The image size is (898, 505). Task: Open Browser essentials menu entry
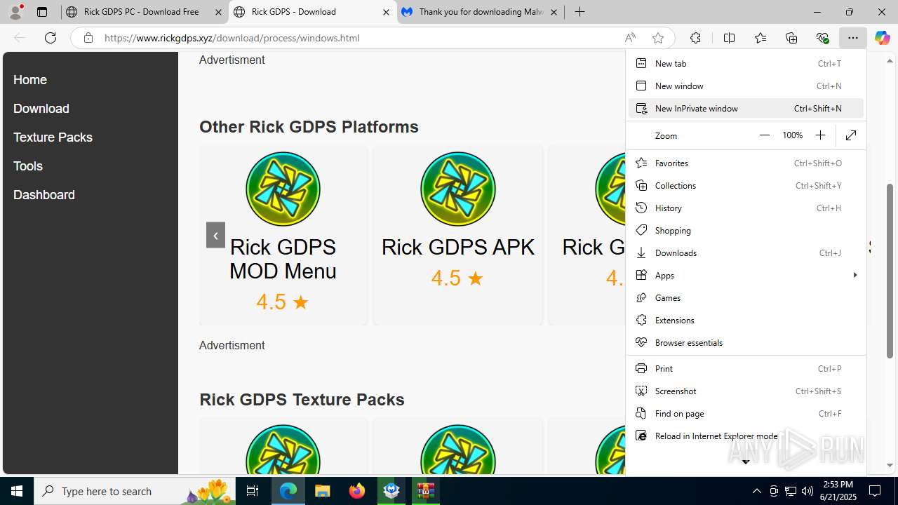[745, 342]
